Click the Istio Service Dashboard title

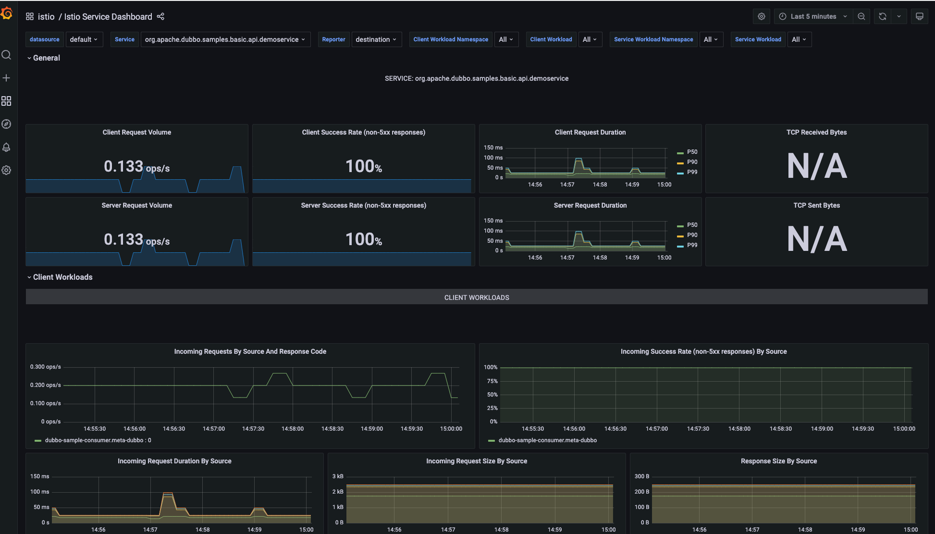coord(108,17)
